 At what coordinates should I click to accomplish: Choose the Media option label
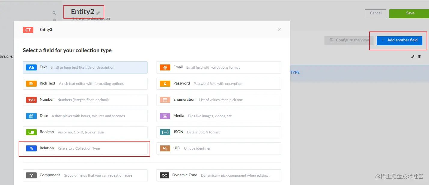[179, 116]
